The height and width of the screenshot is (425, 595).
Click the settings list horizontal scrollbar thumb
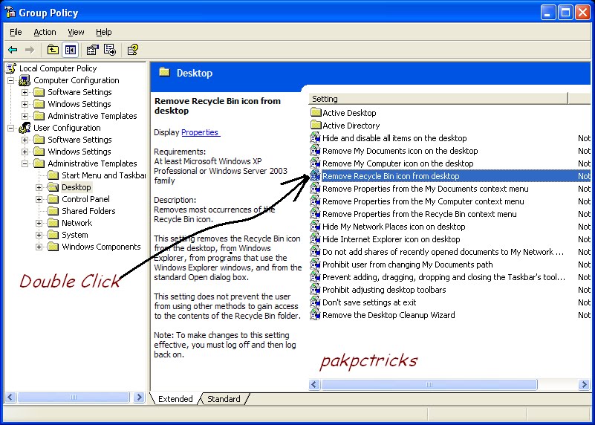coord(429,384)
